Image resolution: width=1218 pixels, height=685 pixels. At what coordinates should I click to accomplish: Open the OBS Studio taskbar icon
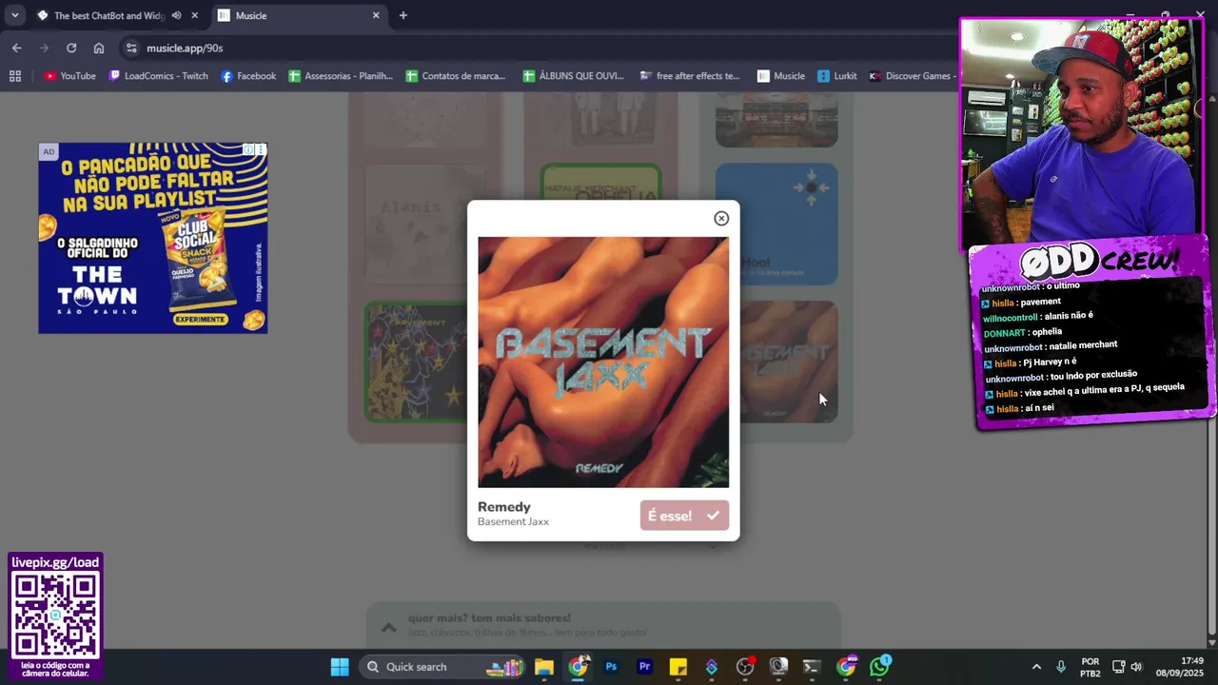(745, 667)
